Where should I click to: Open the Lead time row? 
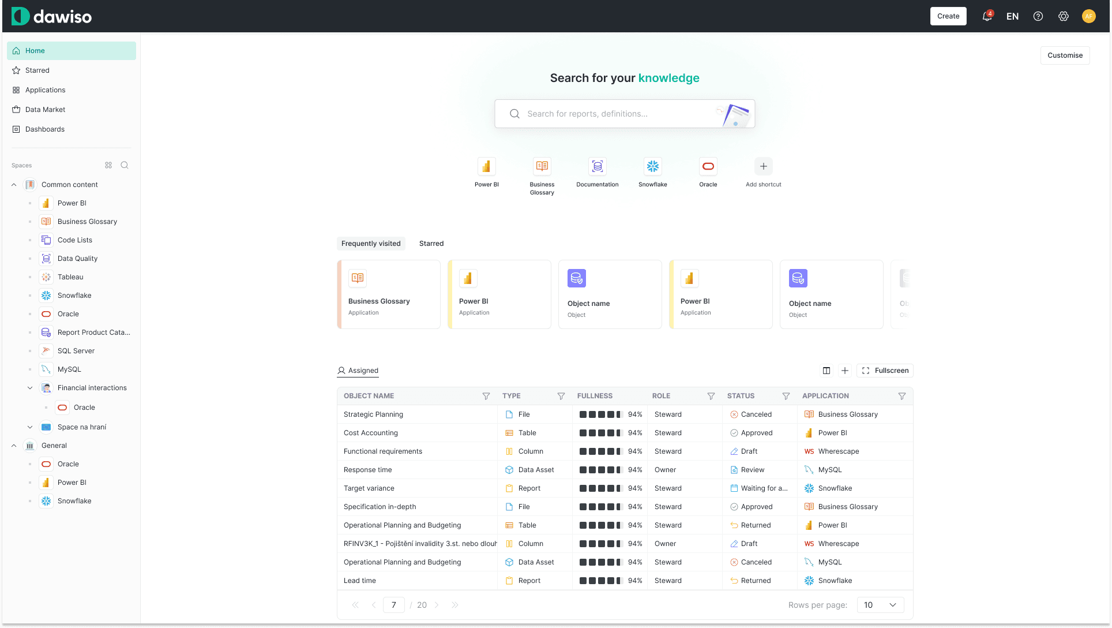coord(625,581)
